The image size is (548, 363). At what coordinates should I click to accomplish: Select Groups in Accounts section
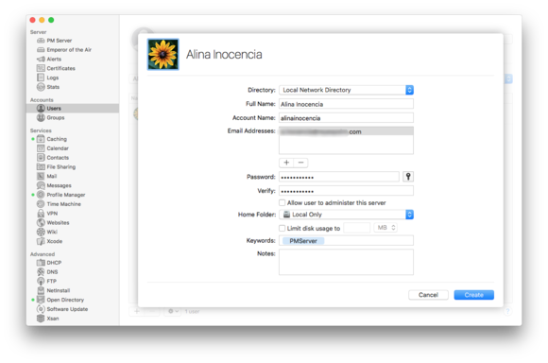click(56, 117)
